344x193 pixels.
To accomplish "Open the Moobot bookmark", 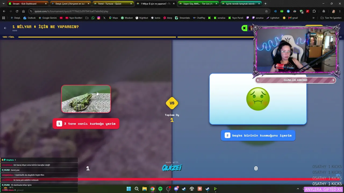I will [x=127, y=18].
